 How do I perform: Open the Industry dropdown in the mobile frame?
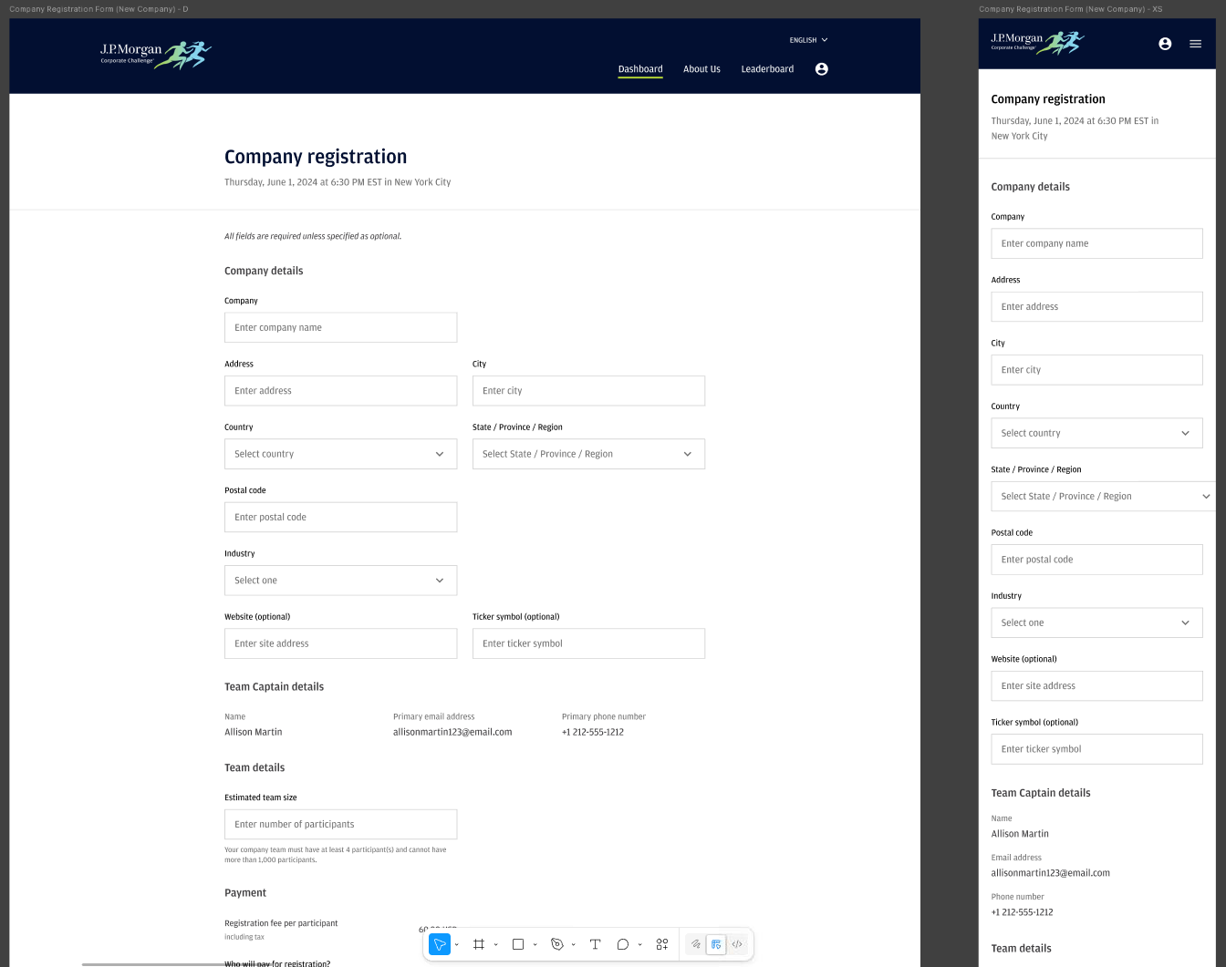1096,622
